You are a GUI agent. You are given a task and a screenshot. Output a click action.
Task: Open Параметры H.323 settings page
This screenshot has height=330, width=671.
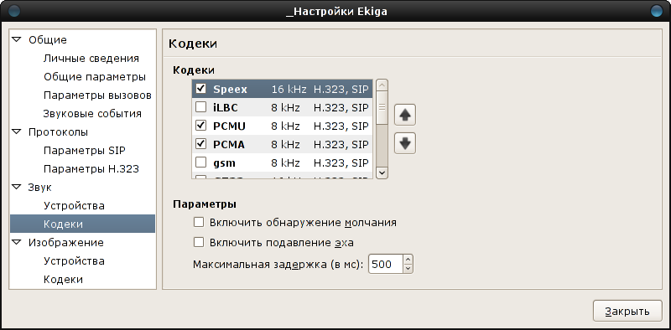tap(91, 169)
